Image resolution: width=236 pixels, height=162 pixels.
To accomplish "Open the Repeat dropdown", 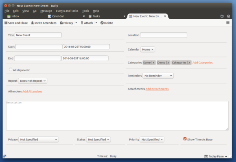I will coord(33,81).
